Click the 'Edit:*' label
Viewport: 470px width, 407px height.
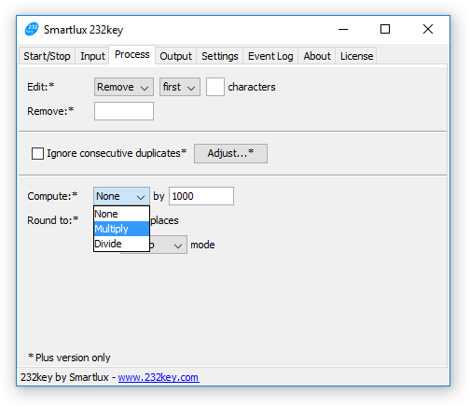(41, 87)
